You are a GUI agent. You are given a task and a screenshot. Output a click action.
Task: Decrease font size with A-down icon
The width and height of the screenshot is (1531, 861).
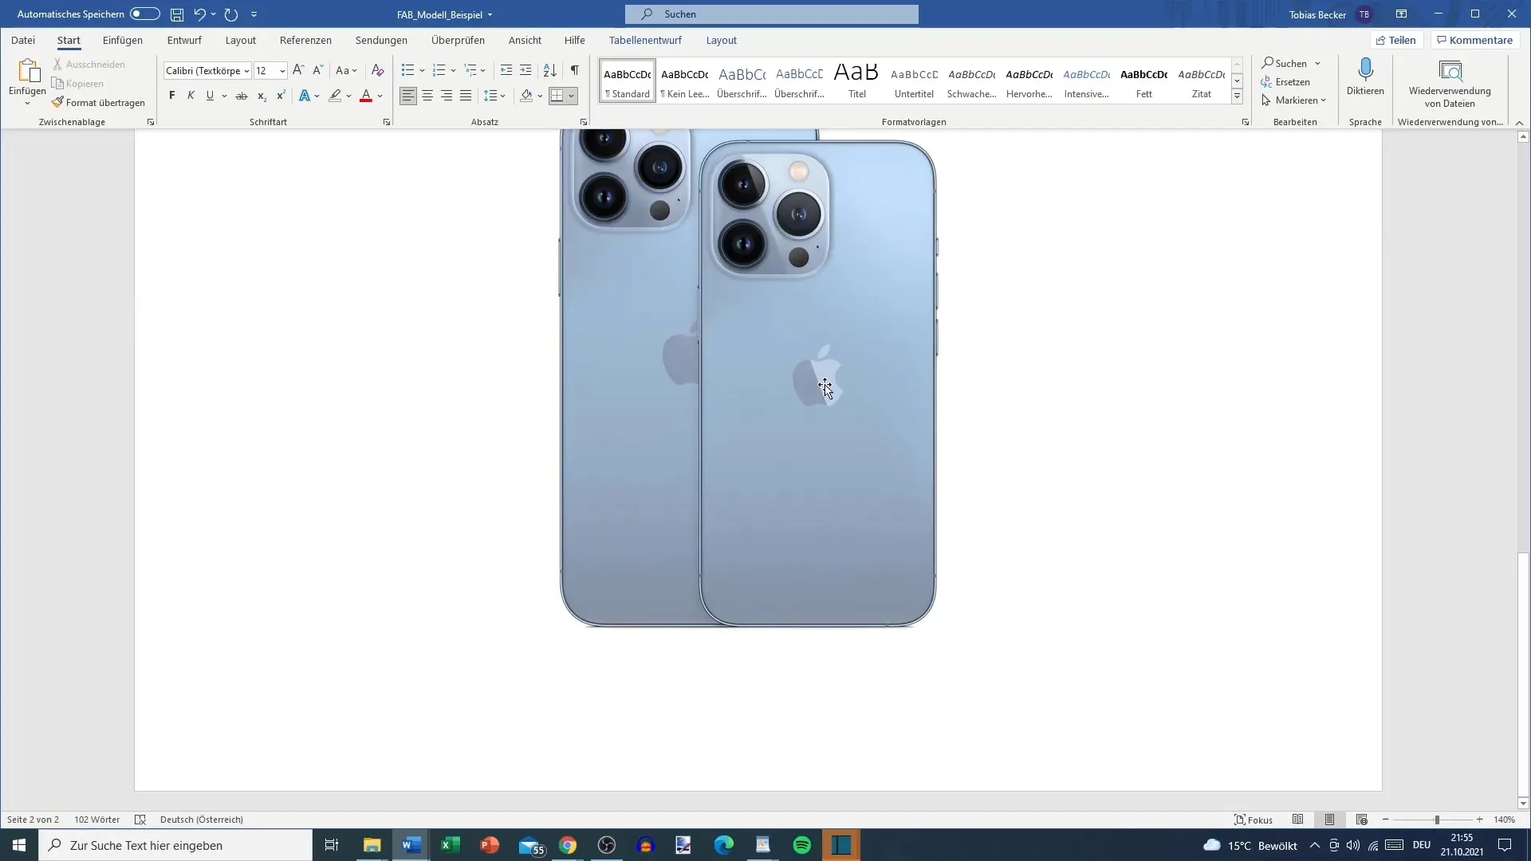point(317,70)
